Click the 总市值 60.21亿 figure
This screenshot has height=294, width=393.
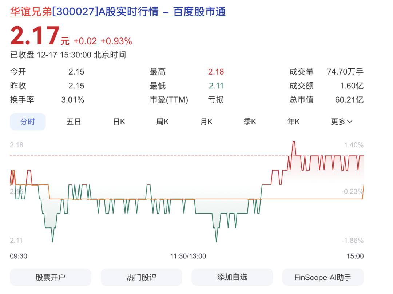pyautogui.click(x=349, y=100)
